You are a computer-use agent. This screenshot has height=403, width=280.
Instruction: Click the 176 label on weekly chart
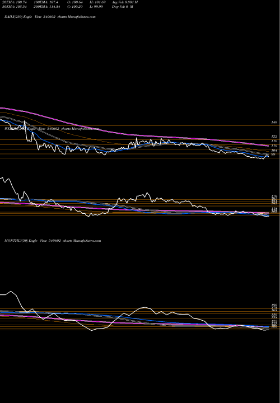[274, 196]
